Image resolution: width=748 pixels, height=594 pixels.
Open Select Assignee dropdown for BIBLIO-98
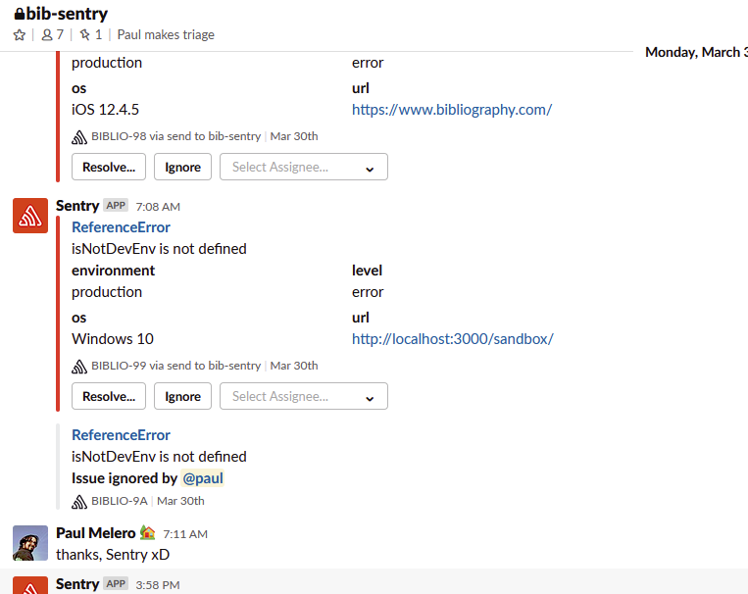pyautogui.click(x=304, y=167)
